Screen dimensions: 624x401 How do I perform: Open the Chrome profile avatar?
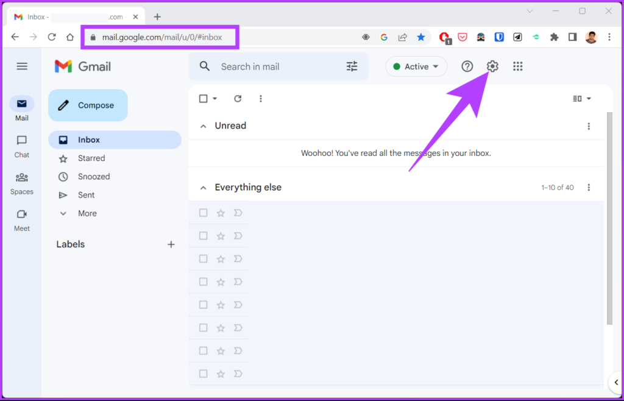[591, 37]
